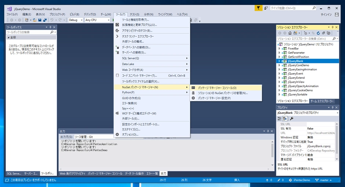Switch to エラー一覧 tab
345x187 pixels.
point(152,173)
